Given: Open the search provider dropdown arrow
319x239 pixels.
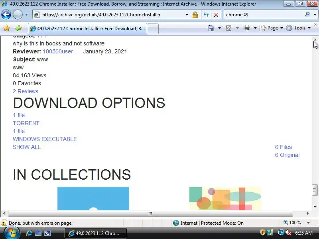Looking at the screenshot, I should pos(315,15).
